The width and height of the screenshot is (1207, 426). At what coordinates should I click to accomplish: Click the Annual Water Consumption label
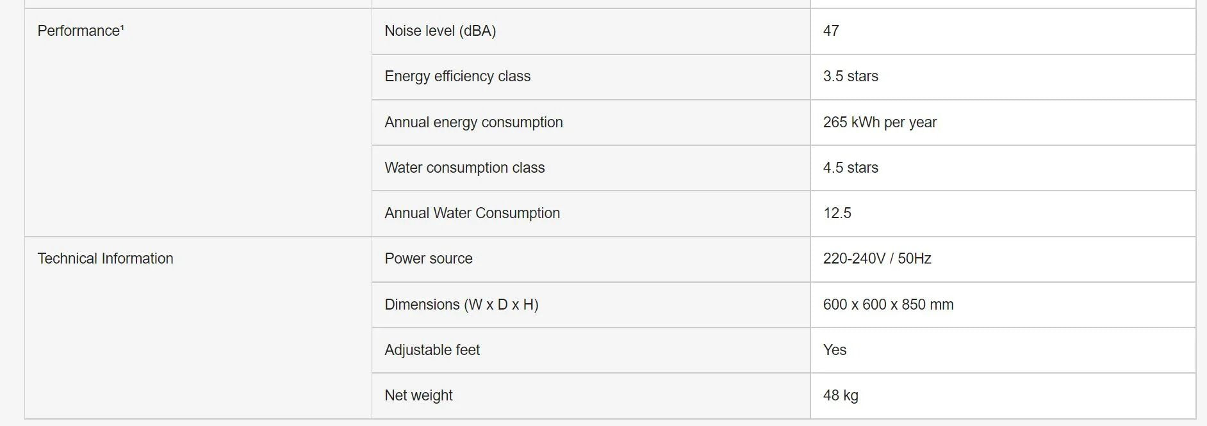472,213
